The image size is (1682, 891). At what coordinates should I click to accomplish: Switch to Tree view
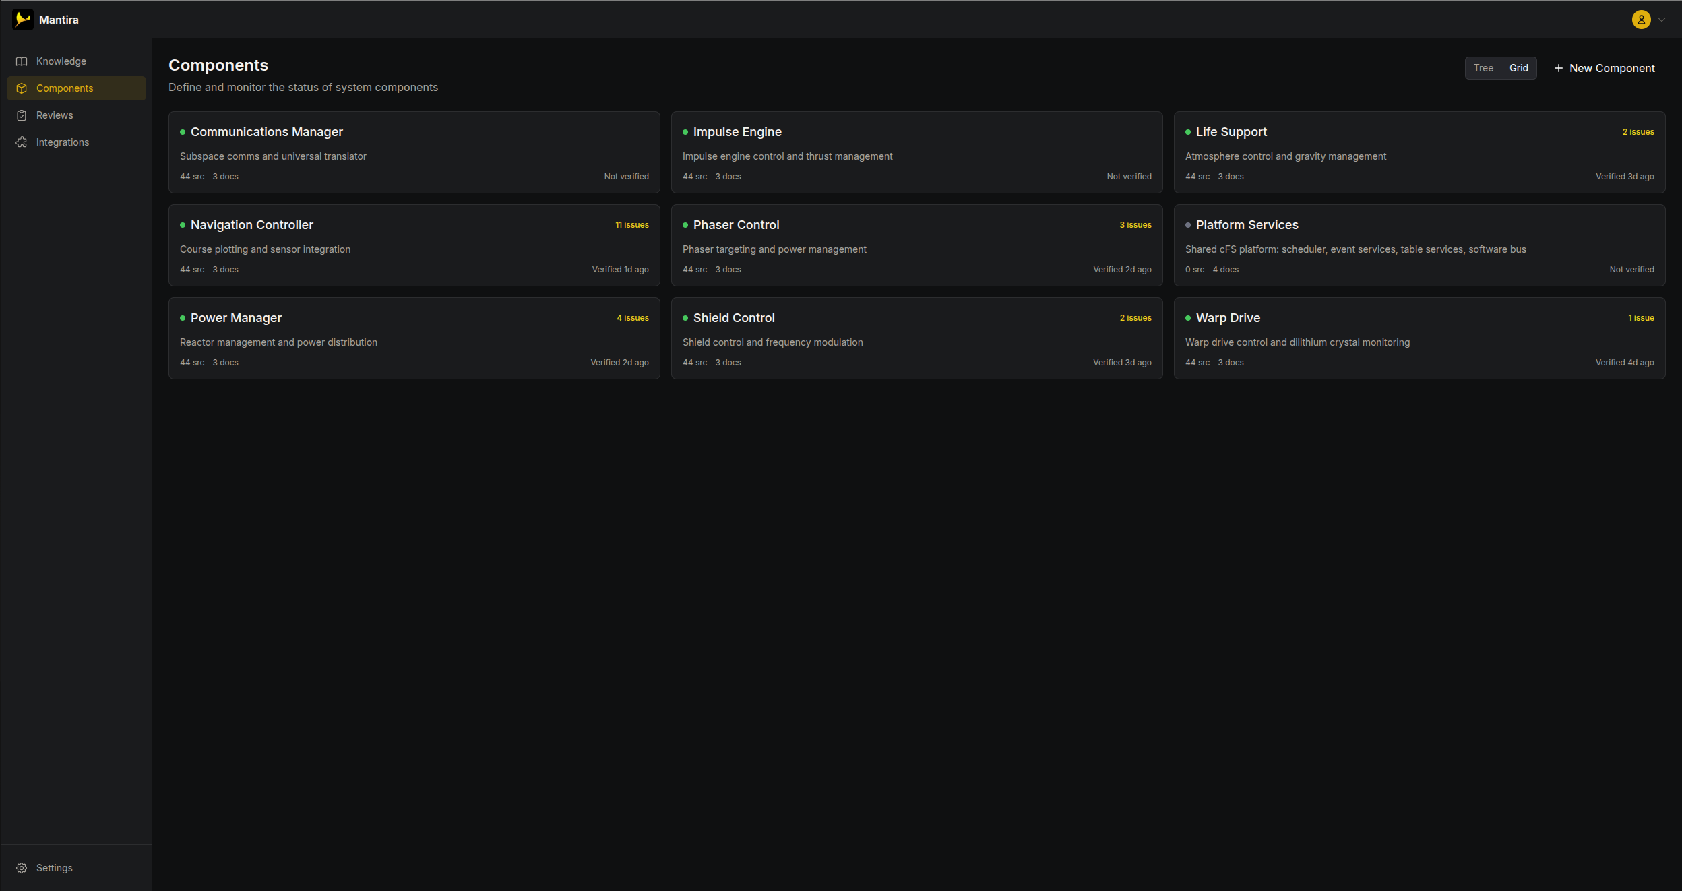pos(1483,68)
